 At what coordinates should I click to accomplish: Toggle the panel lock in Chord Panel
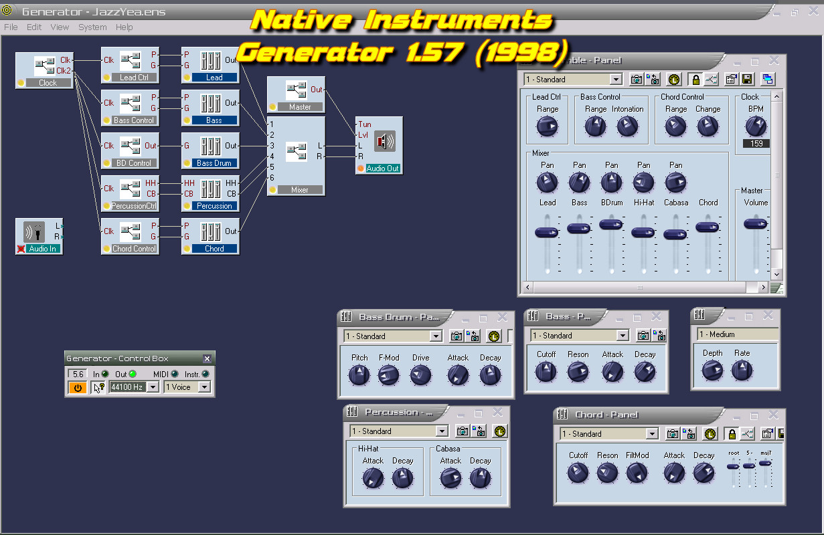coord(731,433)
